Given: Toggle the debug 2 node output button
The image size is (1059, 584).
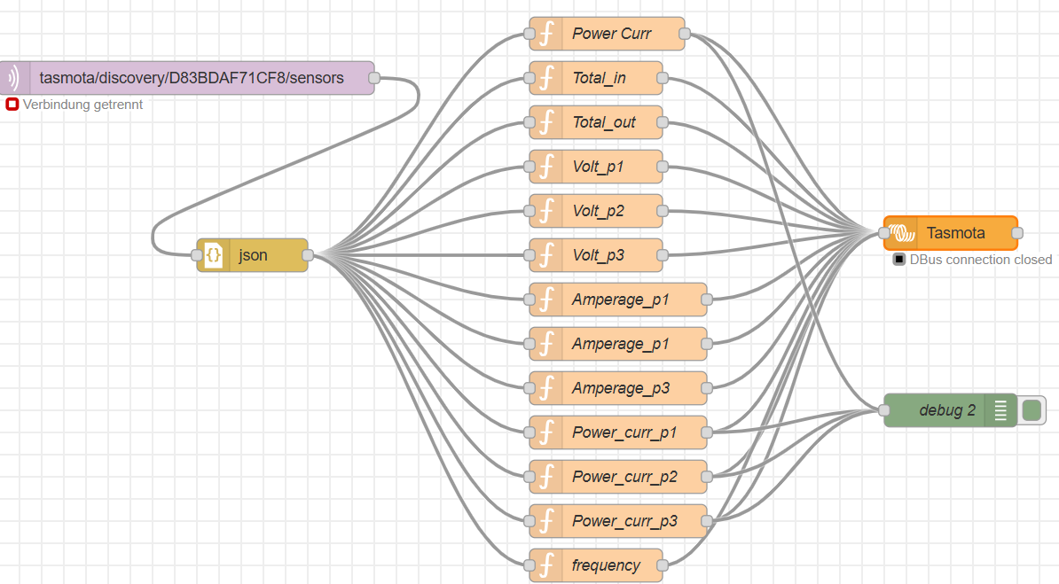Looking at the screenshot, I should click(x=1032, y=409).
